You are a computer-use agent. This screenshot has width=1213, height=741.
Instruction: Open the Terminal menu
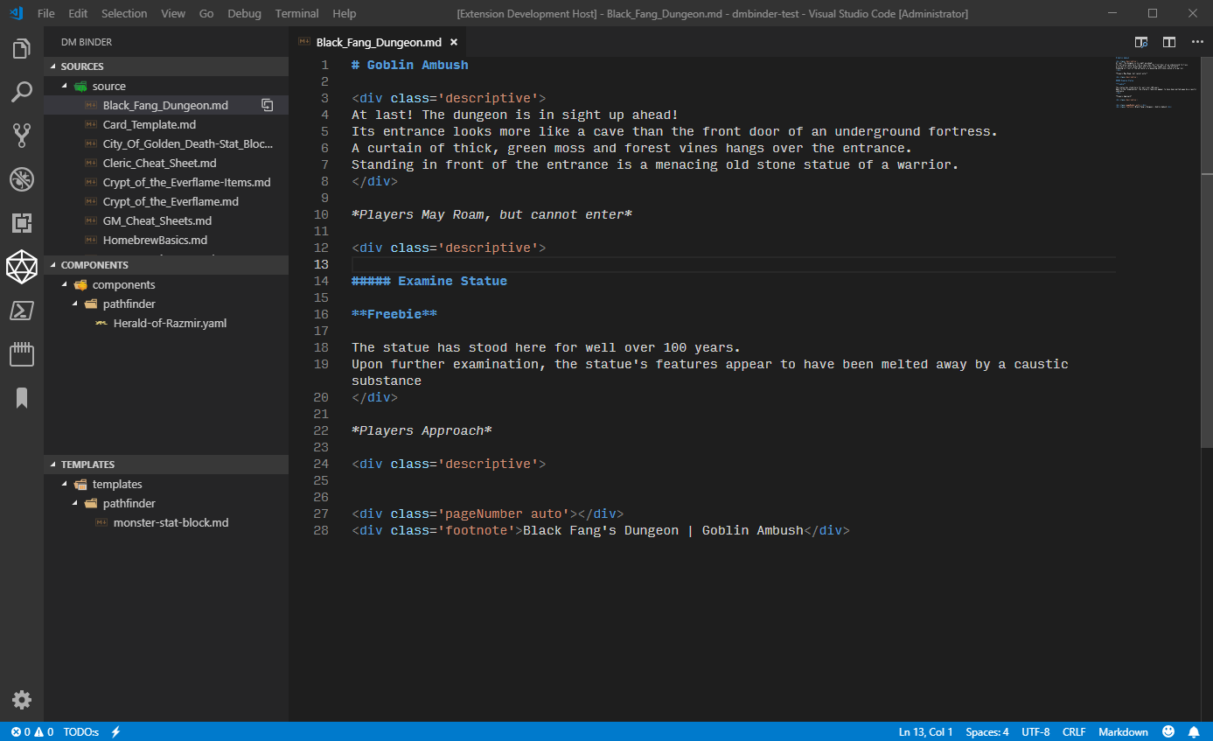pos(296,14)
